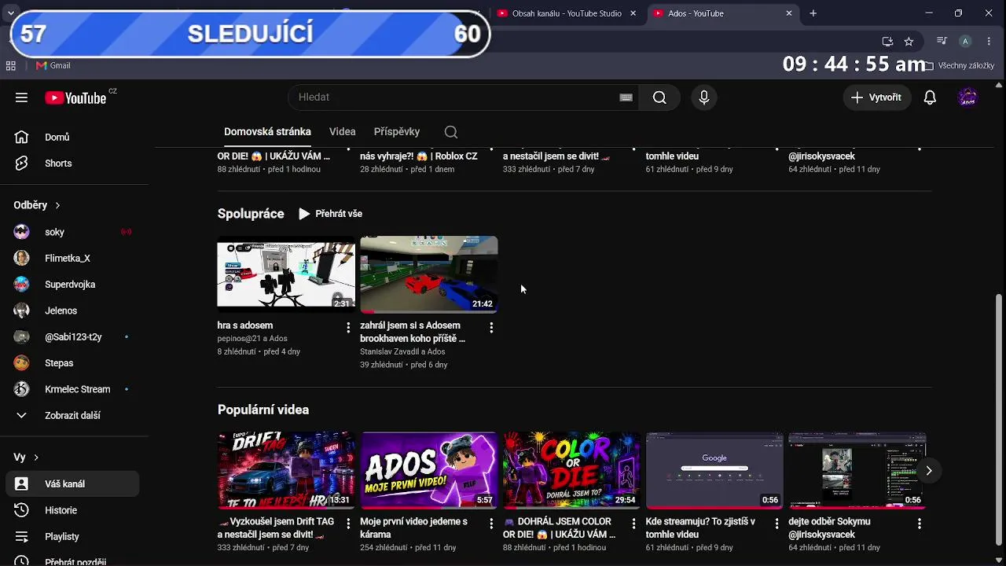1006x566 pixels.
Task: Select the 'Ados - YouTube' browser tab
Action: [x=723, y=13]
